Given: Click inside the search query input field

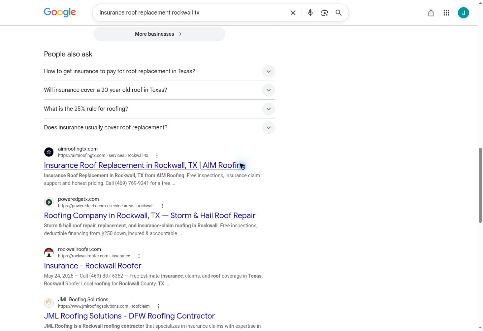Looking at the screenshot, I should pos(192,13).
